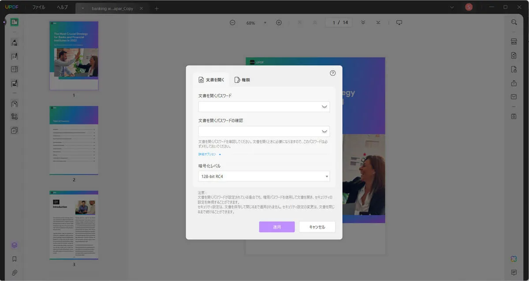The height and width of the screenshot is (281, 529).
Task: Click the Share file icon
Action: 514,83
